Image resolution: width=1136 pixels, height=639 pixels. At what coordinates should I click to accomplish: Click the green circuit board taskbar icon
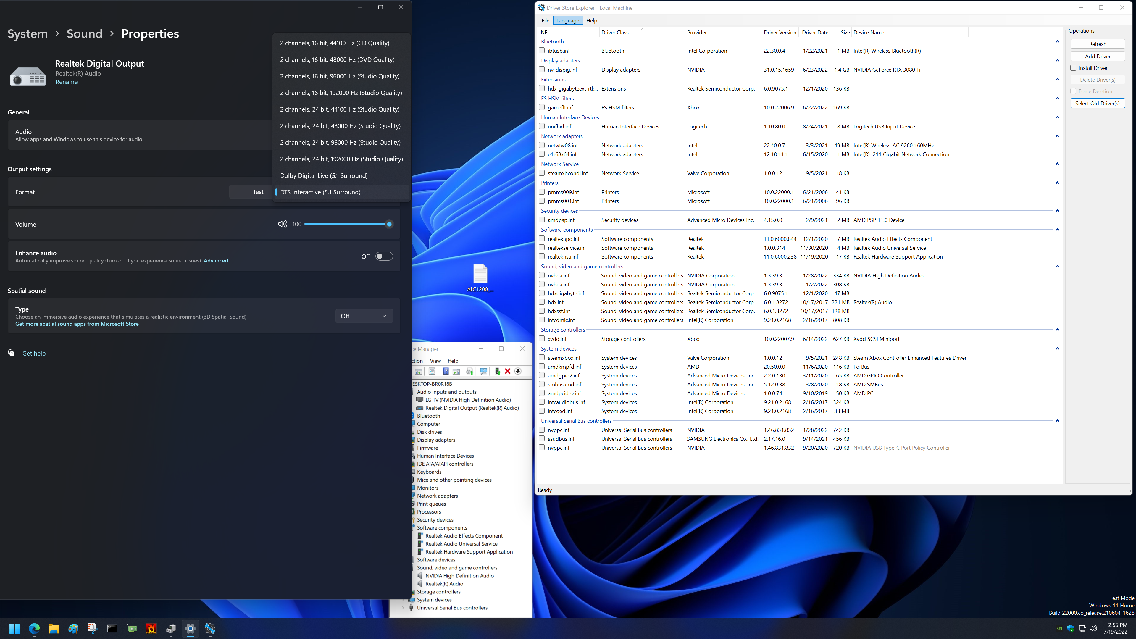tap(132, 628)
